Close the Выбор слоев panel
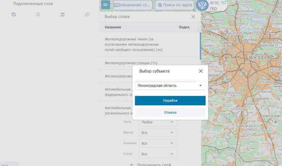 pos(193,17)
